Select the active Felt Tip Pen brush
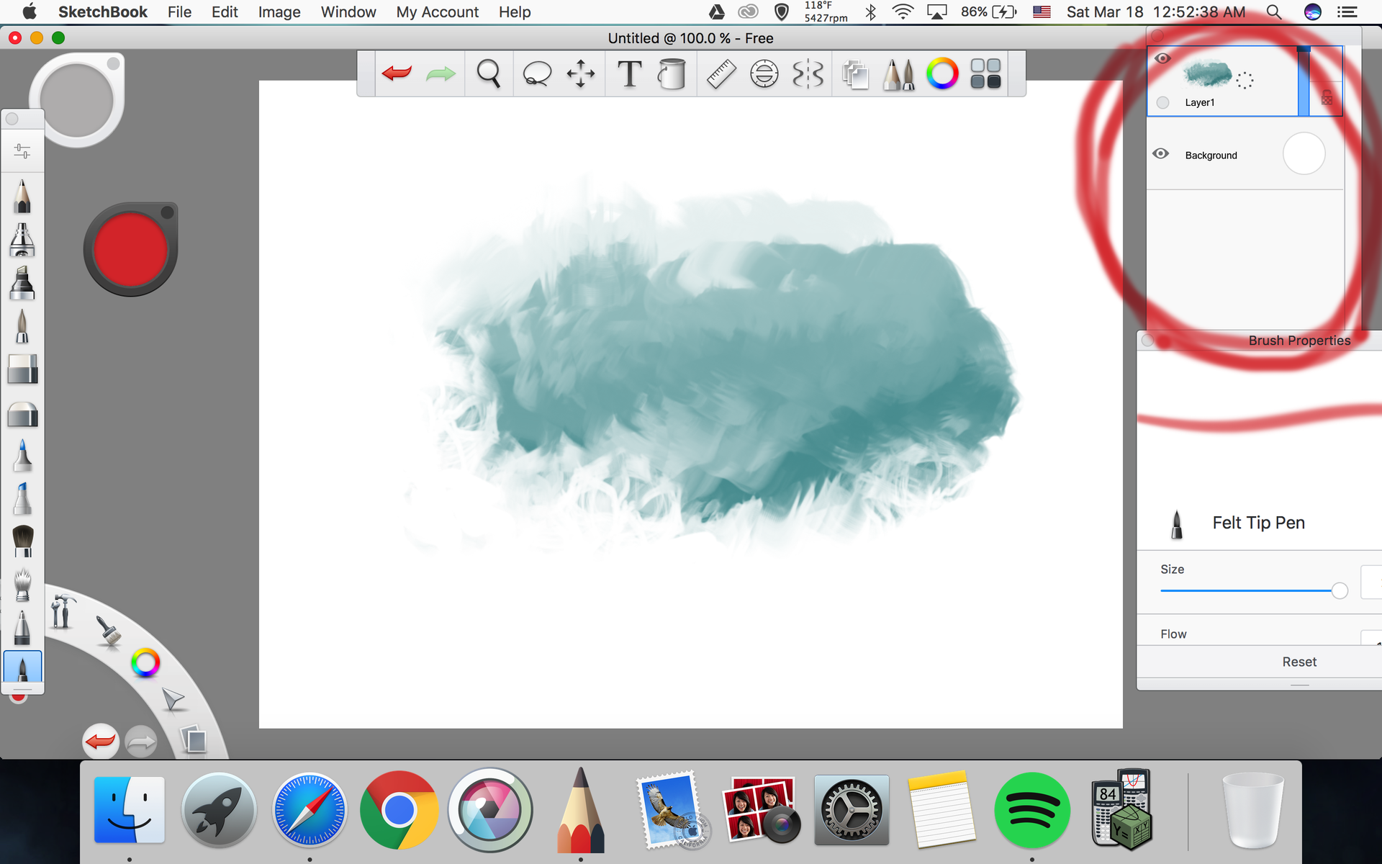Screen dimensions: 1382x864 (23, 667)
